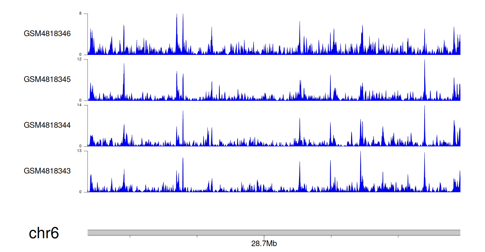This screenshot has height=252, width=485.
Task: Select the 28.7Mb position label
Action: (x=264, y=244)
